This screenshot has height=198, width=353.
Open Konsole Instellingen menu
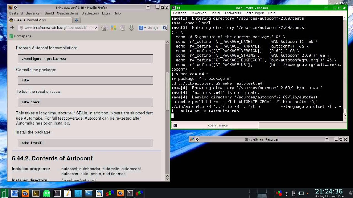pyautogui.click(x=255, y=13)
